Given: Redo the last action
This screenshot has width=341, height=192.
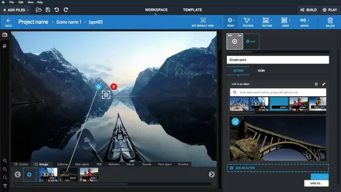Looking at the screenshot, I should 66,10.
